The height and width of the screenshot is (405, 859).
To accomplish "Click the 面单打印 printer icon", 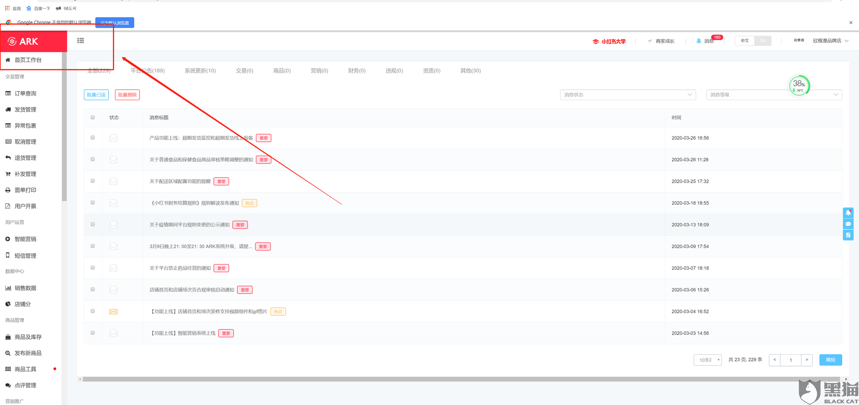I will coord(8,190).
